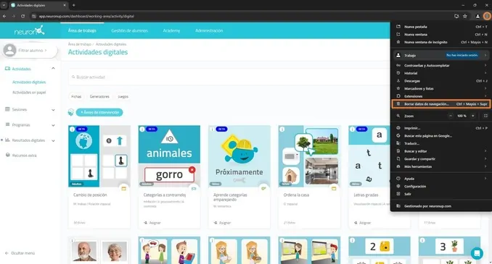Switch to Área de trabajo tab

point(82,30)
